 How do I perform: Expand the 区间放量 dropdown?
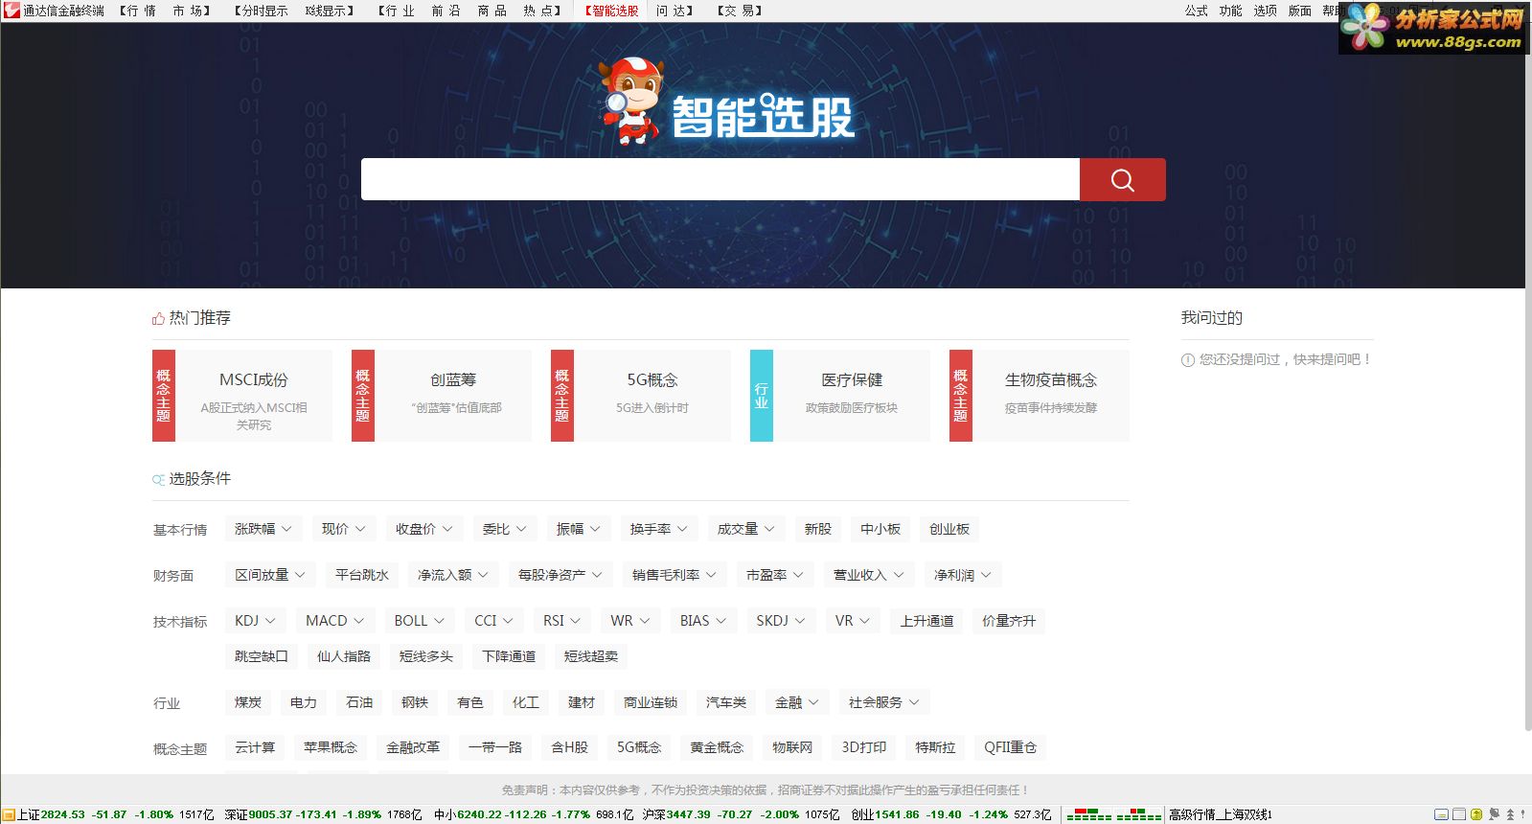tap(270, 575)
